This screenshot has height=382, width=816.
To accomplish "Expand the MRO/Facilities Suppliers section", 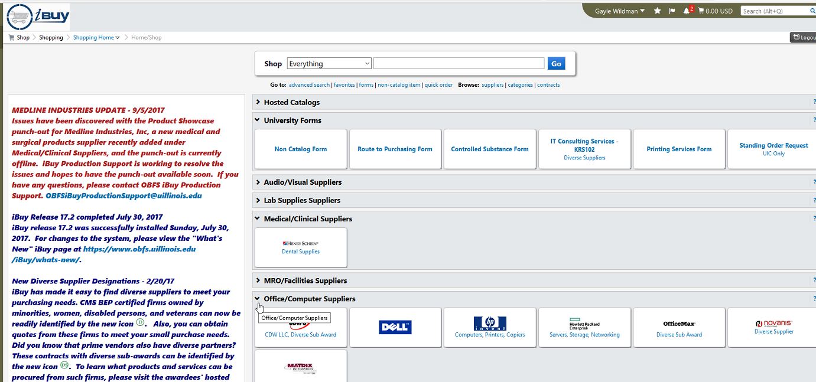I will click(258, 280).
